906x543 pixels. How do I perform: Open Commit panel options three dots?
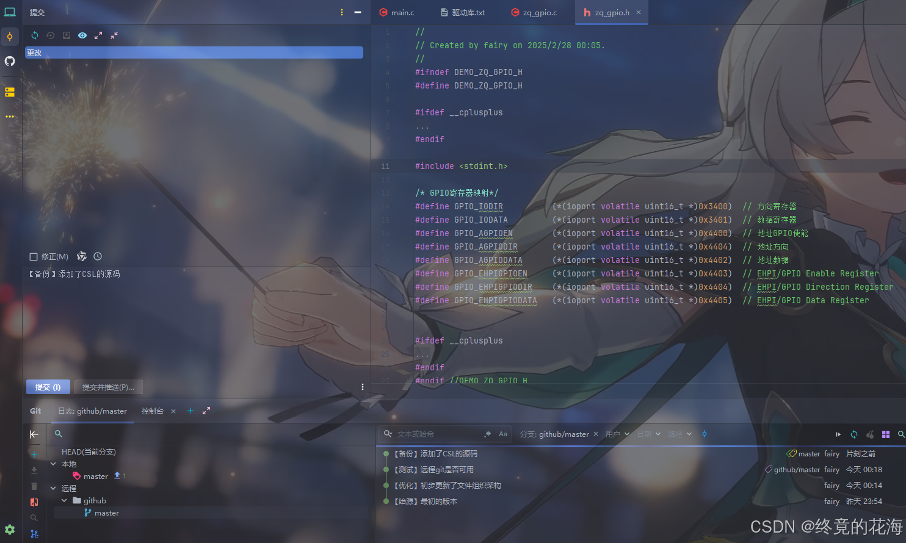pos(342,12)
